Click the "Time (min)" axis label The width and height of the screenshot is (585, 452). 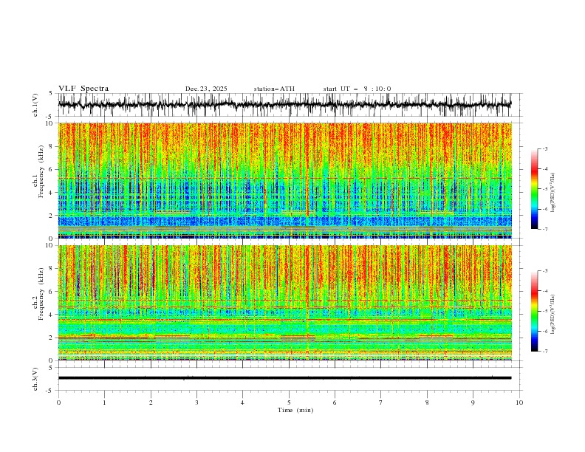click(295, 410)
